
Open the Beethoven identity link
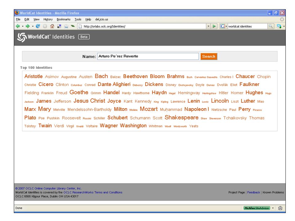pos(136,76)
